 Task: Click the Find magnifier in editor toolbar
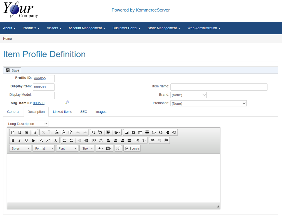pyautogui.click(x=93, y=132)
